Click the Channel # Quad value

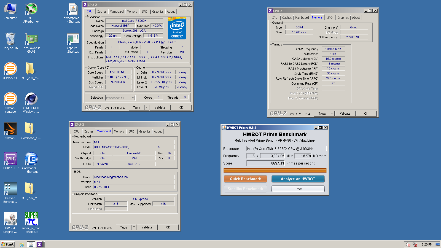click(x=354, y=27)
